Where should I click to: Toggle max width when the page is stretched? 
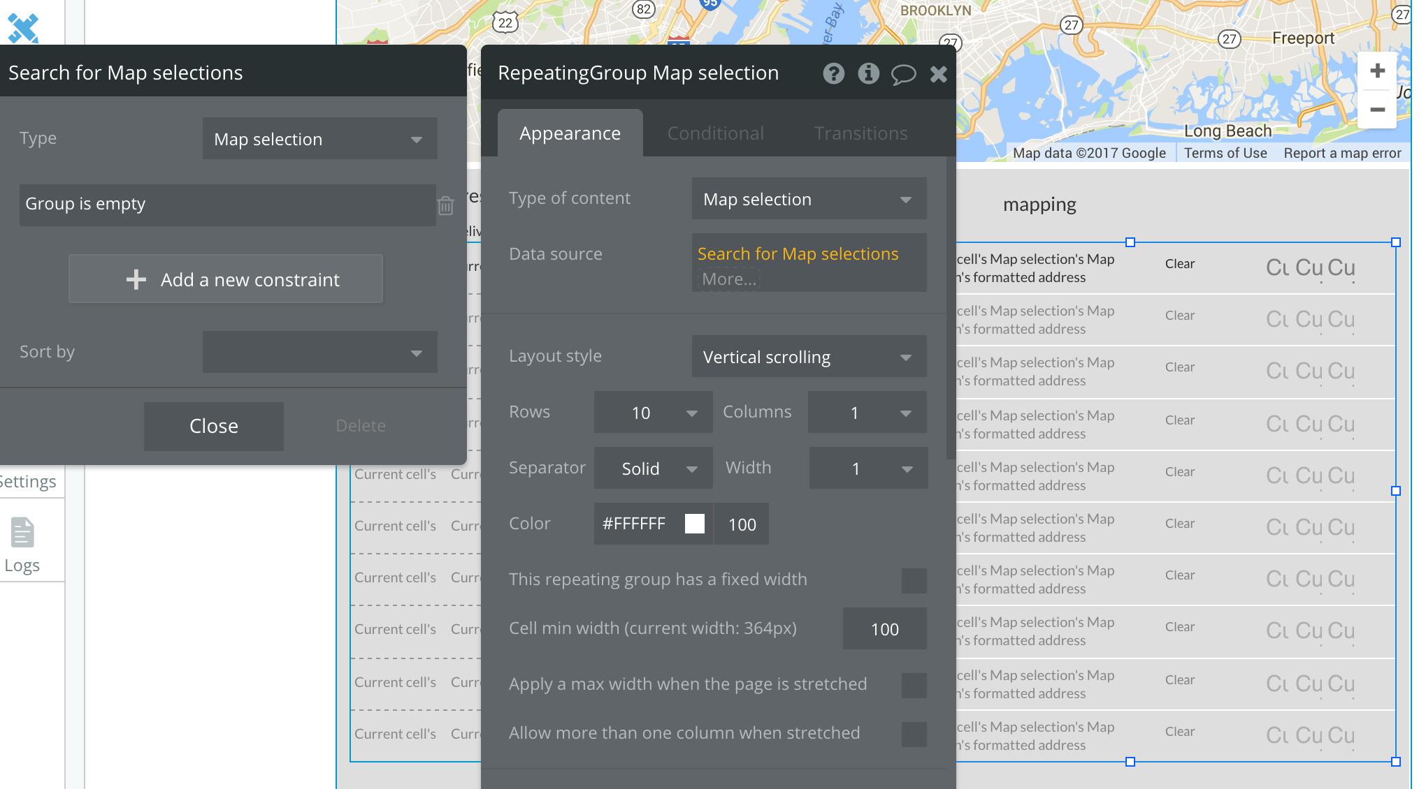(914, 685)
